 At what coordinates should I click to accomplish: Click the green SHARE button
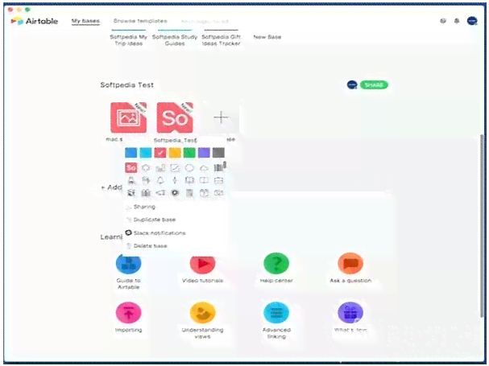coord(374,84)
